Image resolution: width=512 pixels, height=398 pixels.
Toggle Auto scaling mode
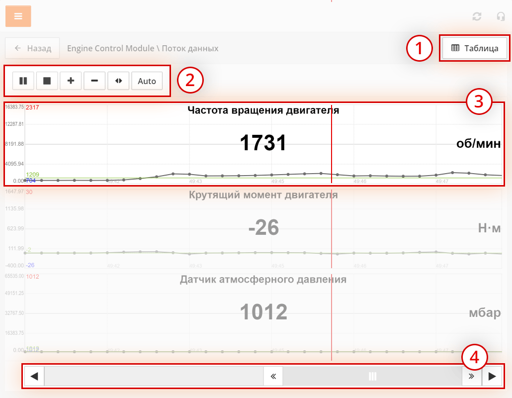click(x=147, y=81)
